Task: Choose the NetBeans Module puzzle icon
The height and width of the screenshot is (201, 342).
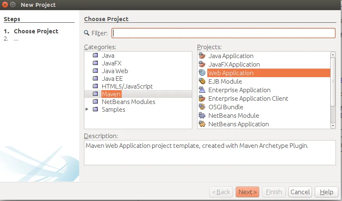Action: pyautogui.click(x=202, y=115)
